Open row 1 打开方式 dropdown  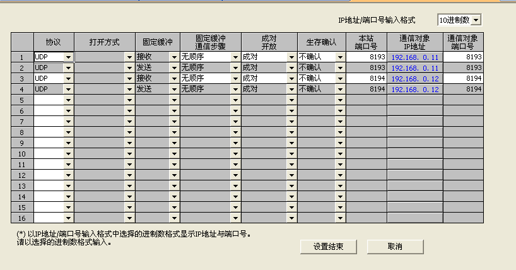[129, 57]
